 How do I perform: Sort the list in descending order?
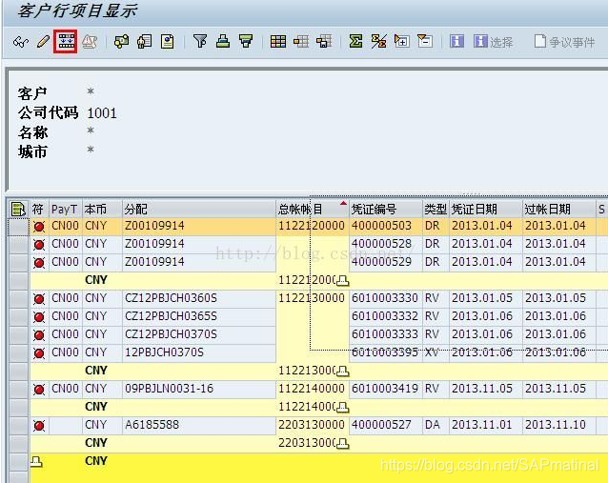click(x=246, y=41)
